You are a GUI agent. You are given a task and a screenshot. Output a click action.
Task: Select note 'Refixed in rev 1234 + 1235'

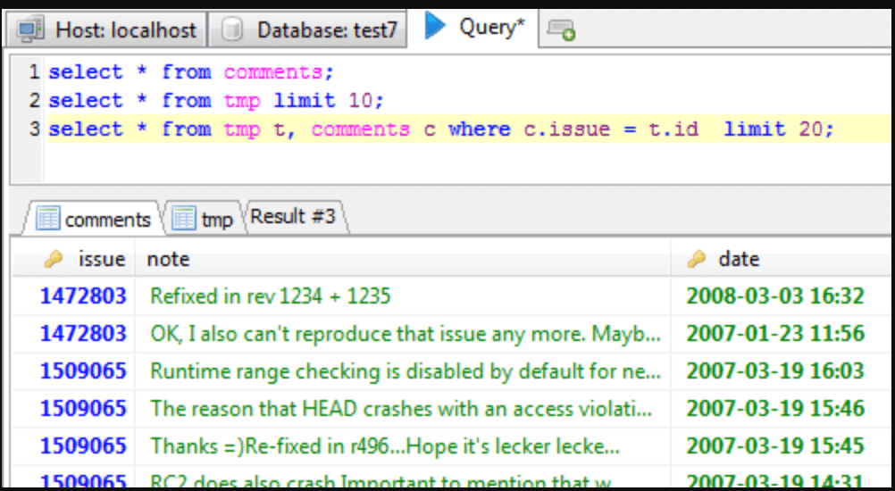270,296
